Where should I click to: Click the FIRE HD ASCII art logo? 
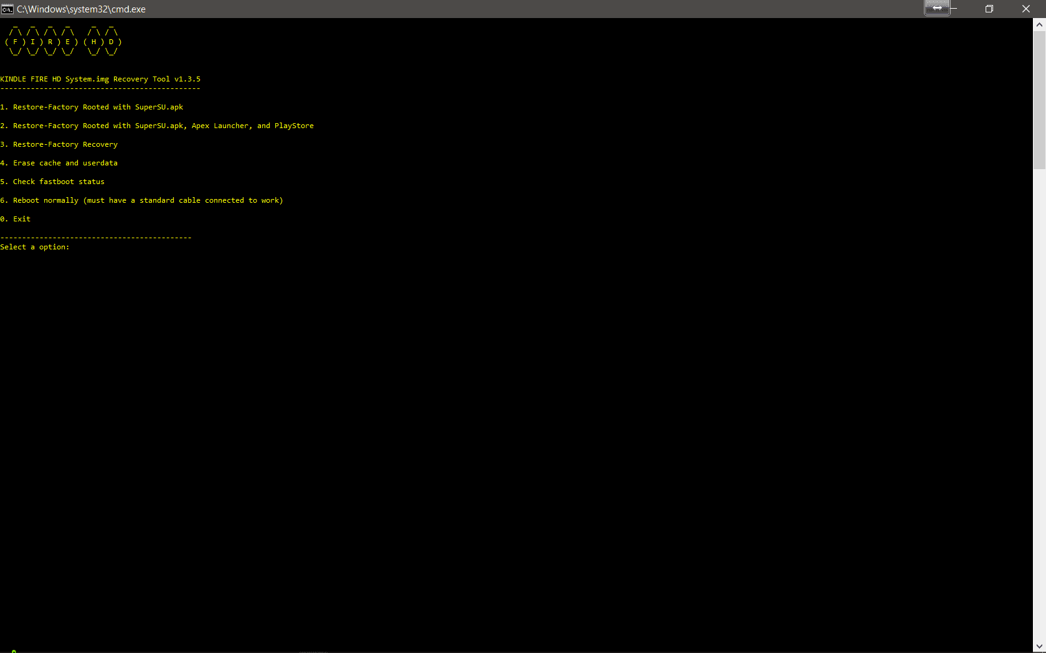[x=63, y=41]
